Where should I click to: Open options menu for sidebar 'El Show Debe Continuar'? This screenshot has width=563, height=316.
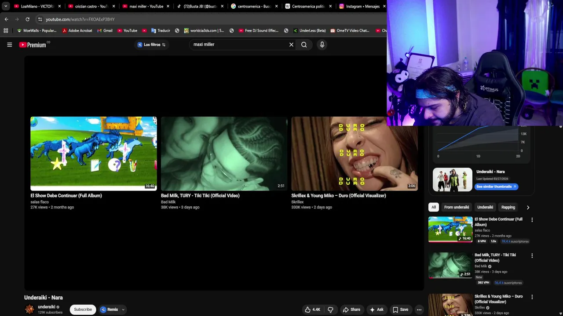[532, 219]
